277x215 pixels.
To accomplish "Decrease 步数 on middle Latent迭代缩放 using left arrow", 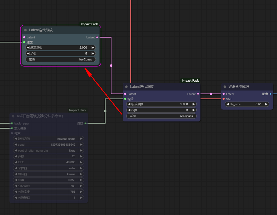I will tap(129, 110).
